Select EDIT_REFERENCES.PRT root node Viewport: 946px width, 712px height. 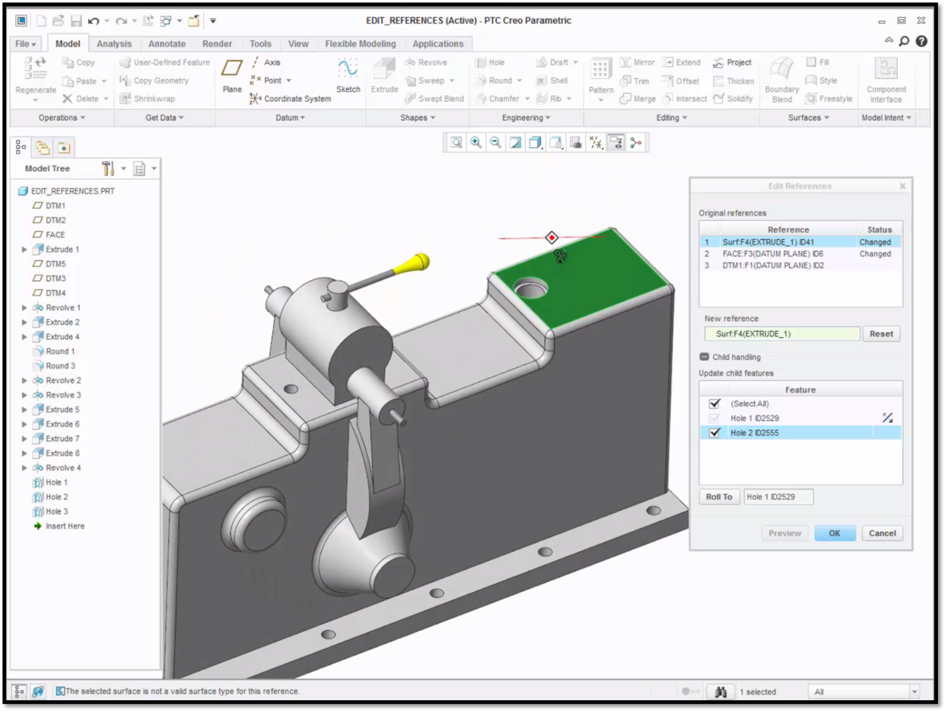click(67, 191)
